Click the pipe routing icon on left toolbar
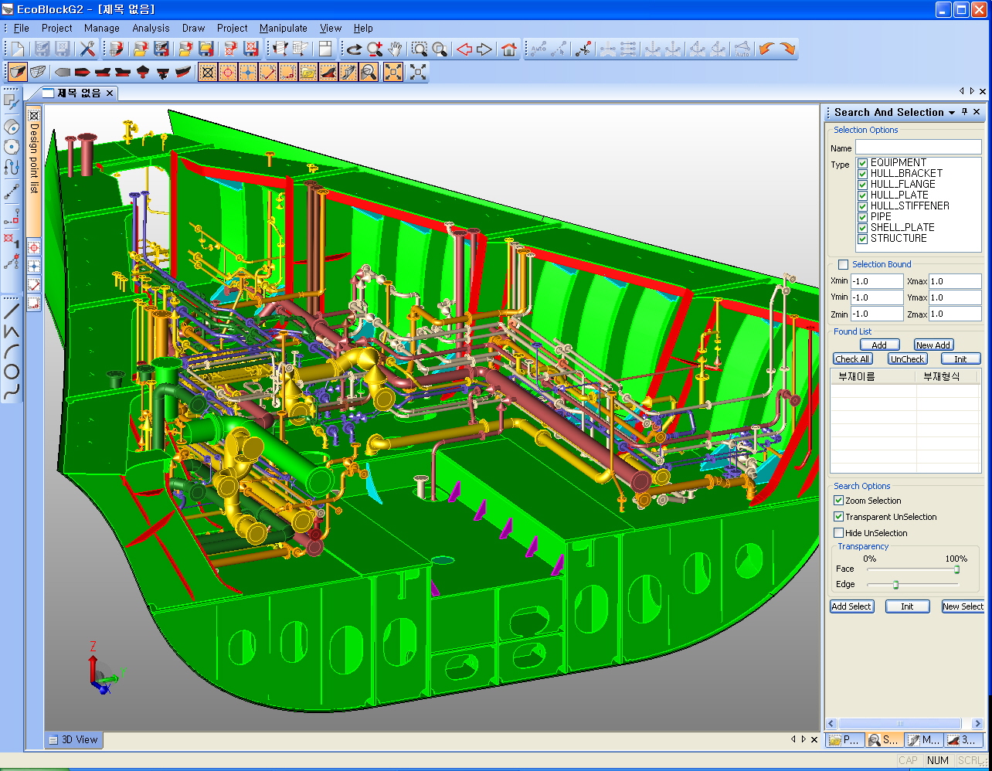 (x=12, y=166)
